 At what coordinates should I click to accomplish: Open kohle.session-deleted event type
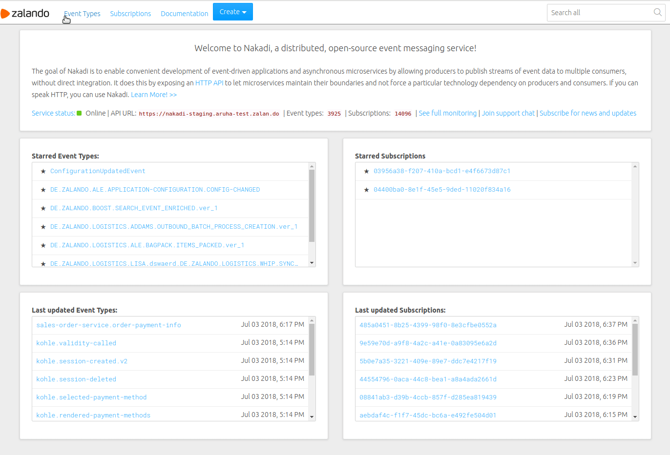76,379
